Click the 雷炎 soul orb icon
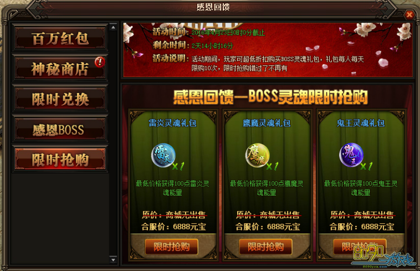Viewport: 420px width, 271px height. pos(163,156)
